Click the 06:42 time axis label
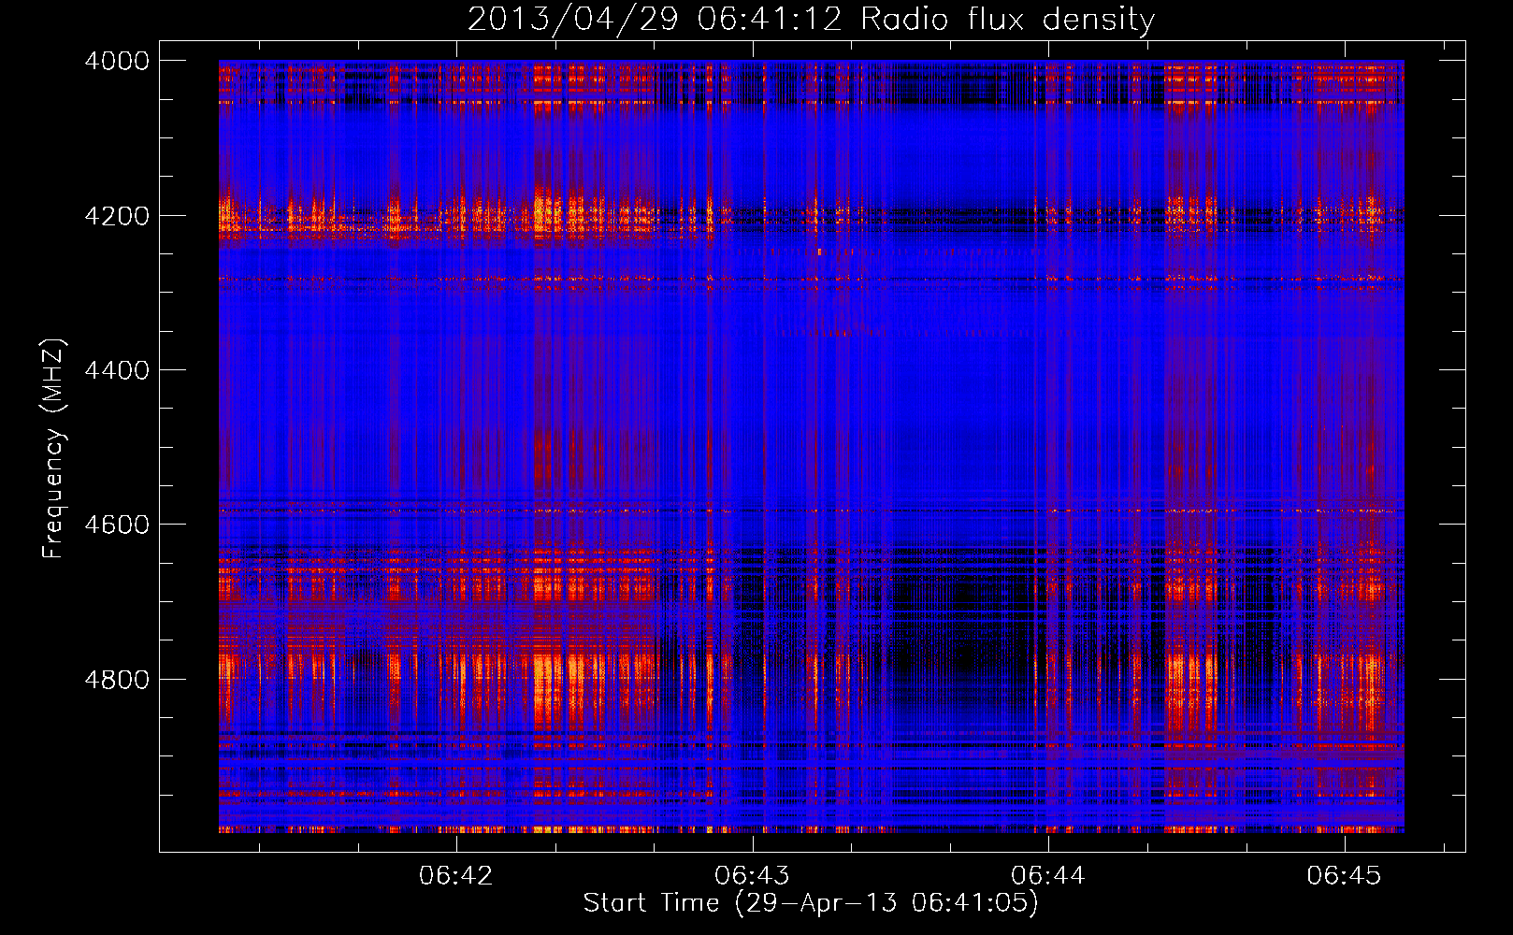This screenshot has width=1513, height=935. point(456,875)
